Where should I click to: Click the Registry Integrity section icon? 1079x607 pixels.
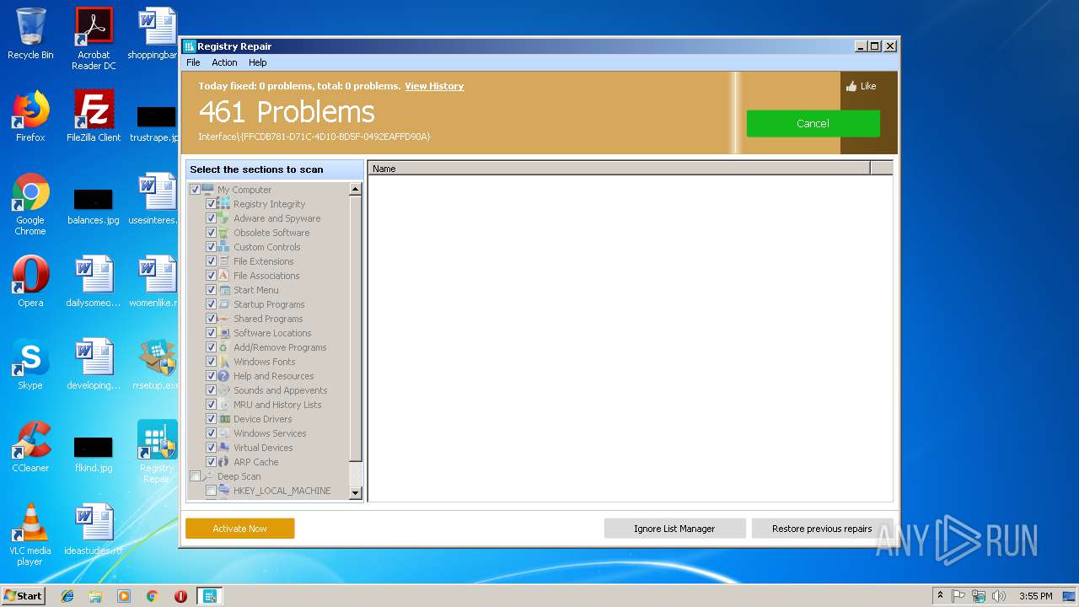coord(224,204)
